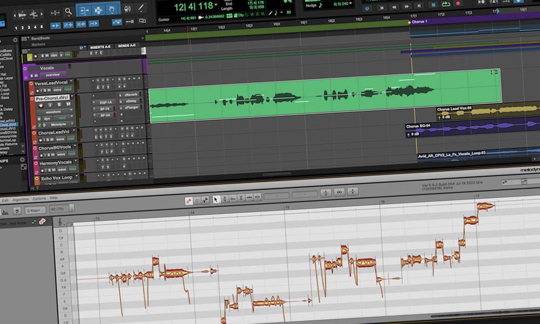Toggle input monitoring on Pre-ChorsLdVcl

[50, 105]
